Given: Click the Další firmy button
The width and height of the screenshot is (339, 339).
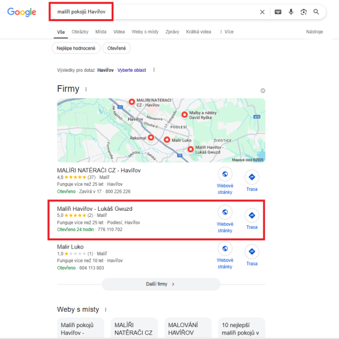Looking at the screenshot, I should [x=161, y=284].
